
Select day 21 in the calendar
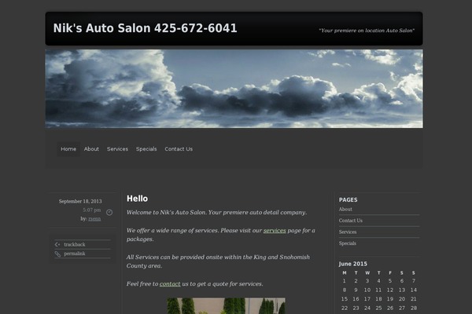[x=414, y=299]
